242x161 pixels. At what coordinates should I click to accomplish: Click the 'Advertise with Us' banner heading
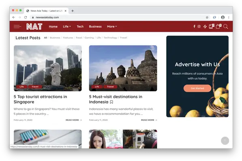[197, 64]
